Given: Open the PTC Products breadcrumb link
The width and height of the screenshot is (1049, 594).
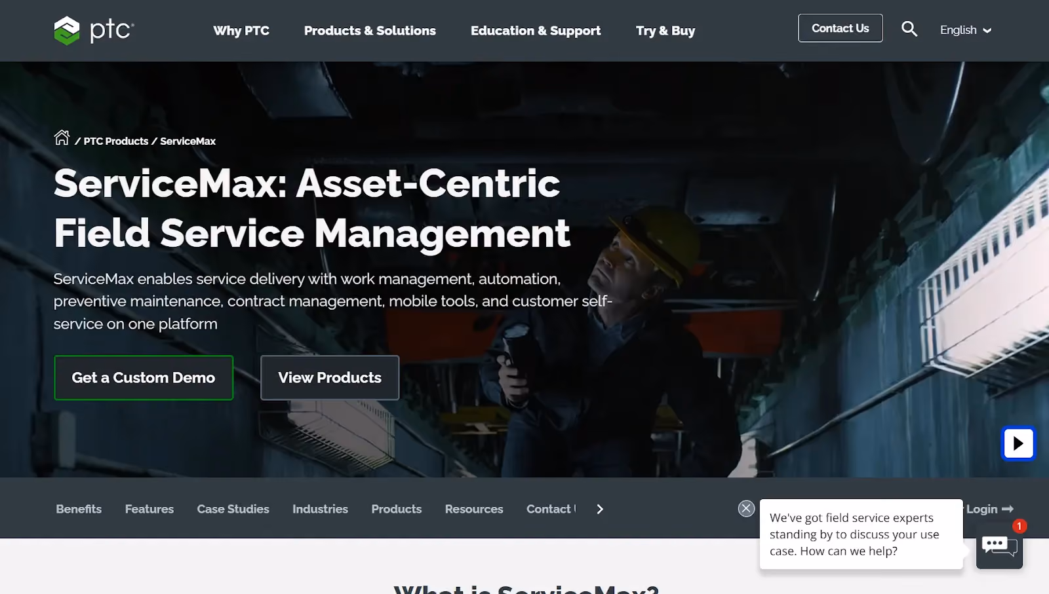Looking at the screenshot, I should click(116, 141).
